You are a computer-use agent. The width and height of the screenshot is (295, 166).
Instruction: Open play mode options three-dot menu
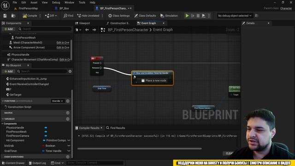(x=209, y=16)
